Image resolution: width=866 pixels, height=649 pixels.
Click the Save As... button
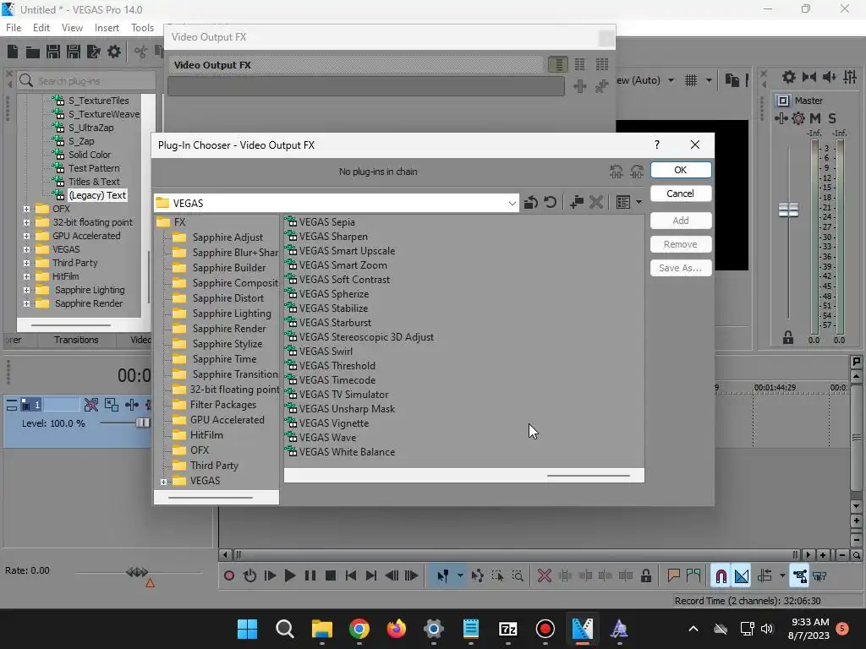point(681,268)
